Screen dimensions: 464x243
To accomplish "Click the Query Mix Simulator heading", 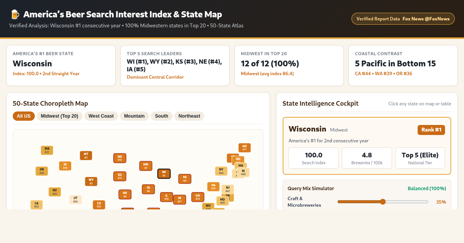I will tap(311, 189).
